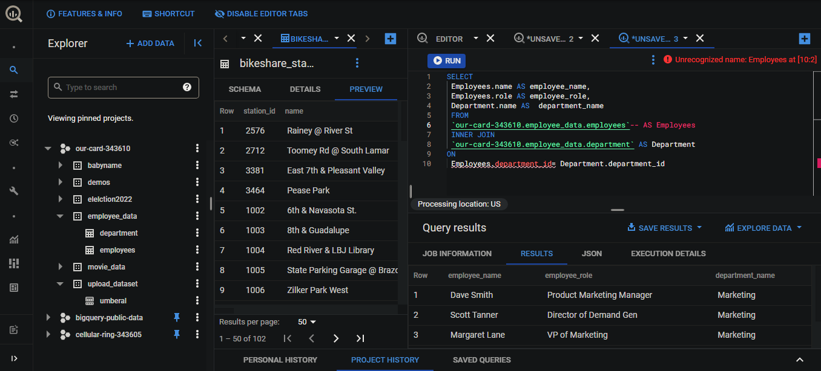This screenshot has height=371, width=821.
Task: Expand the babyname dataset
Action: pyautogui.click(x=60, y=166)
